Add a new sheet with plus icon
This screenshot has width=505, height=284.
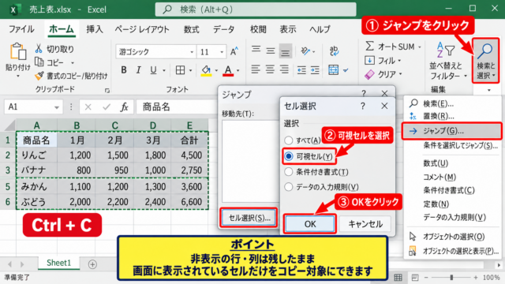92,264
